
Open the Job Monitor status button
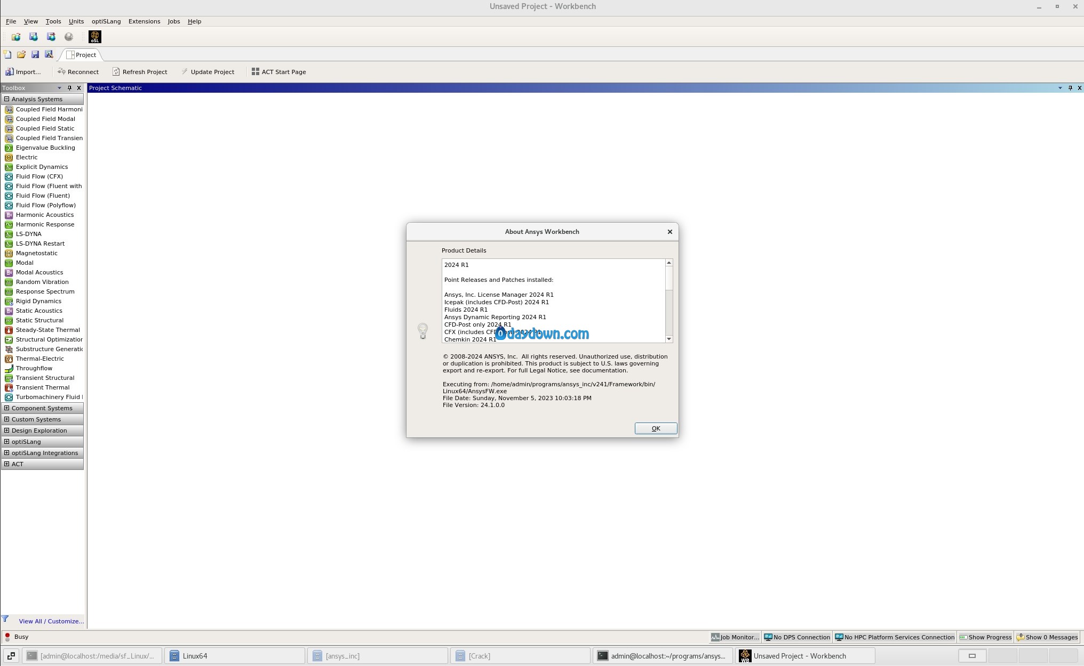click(735, 637)
